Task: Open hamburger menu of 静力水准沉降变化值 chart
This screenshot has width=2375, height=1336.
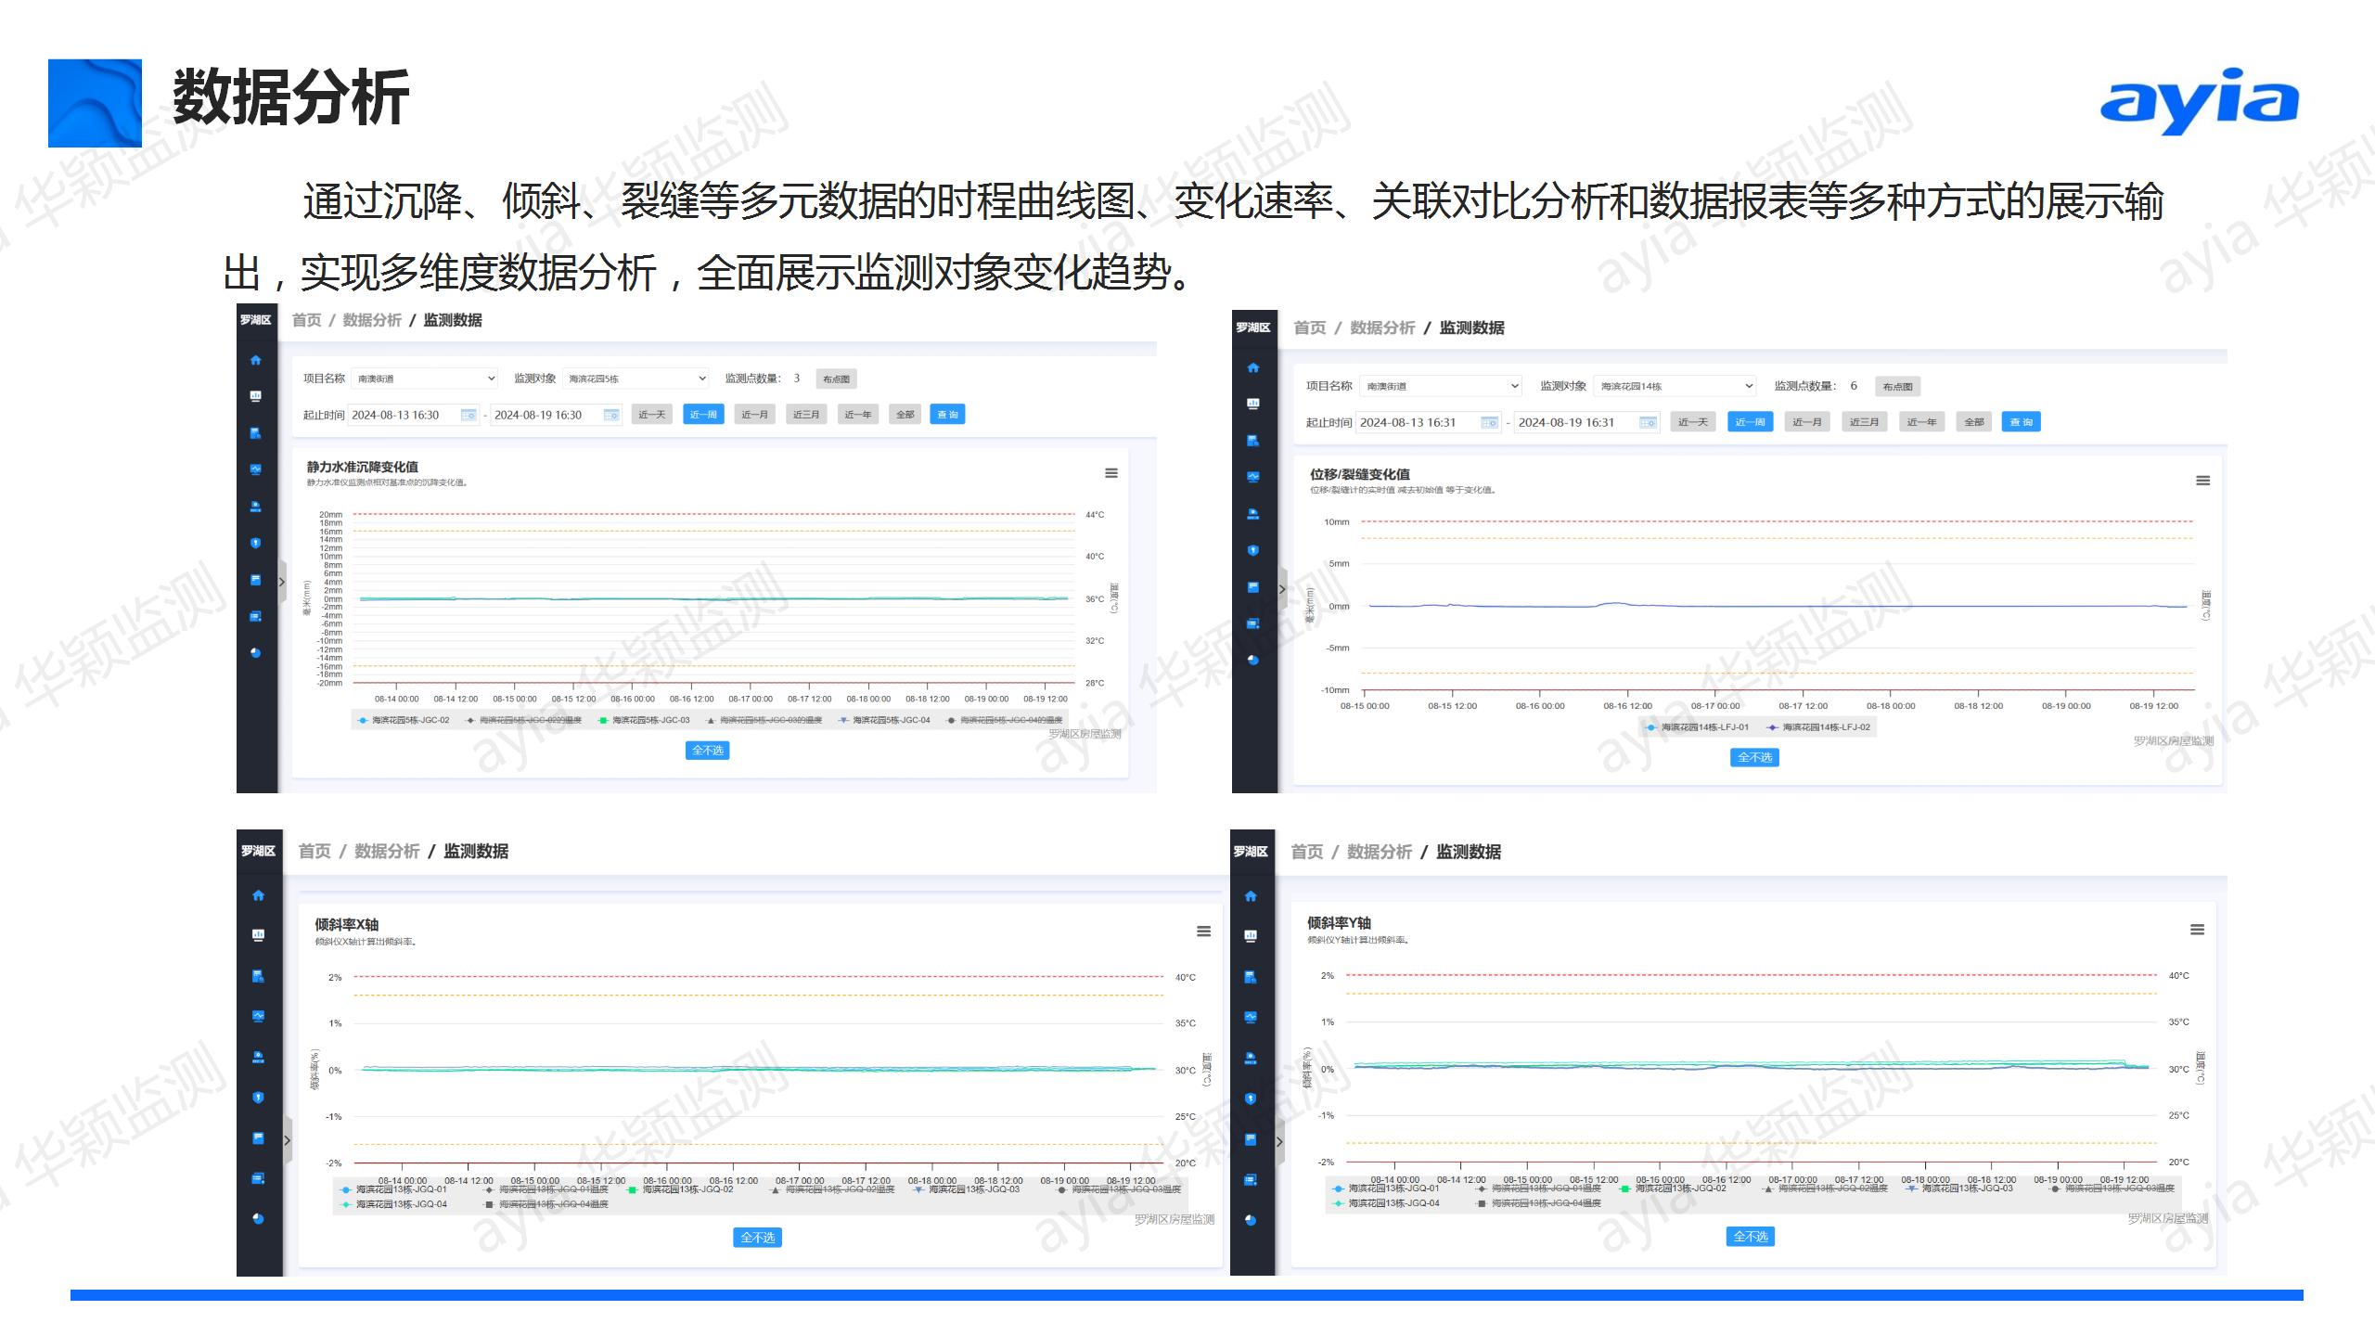Action: (x=1110, y=473)
